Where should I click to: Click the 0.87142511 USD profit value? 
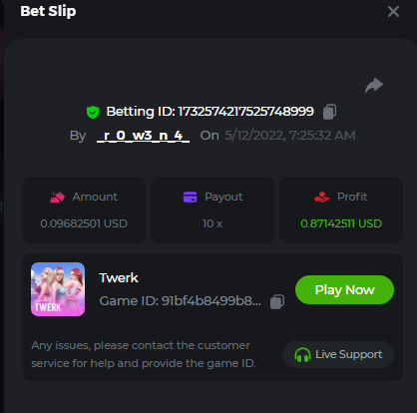pyautogui.click(x=341, y=223)
